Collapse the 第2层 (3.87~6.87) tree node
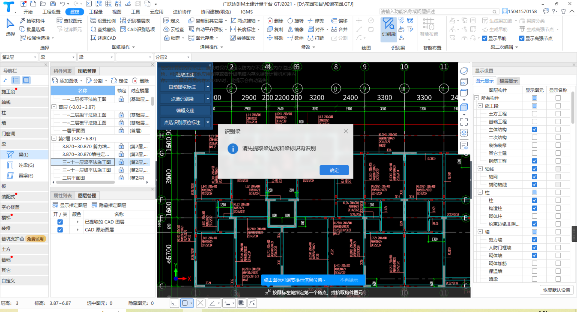The image size is (577, 312). coord(54,138)
